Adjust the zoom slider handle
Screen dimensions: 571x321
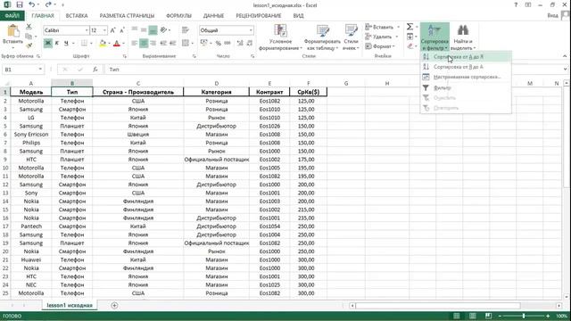(524, 316)
